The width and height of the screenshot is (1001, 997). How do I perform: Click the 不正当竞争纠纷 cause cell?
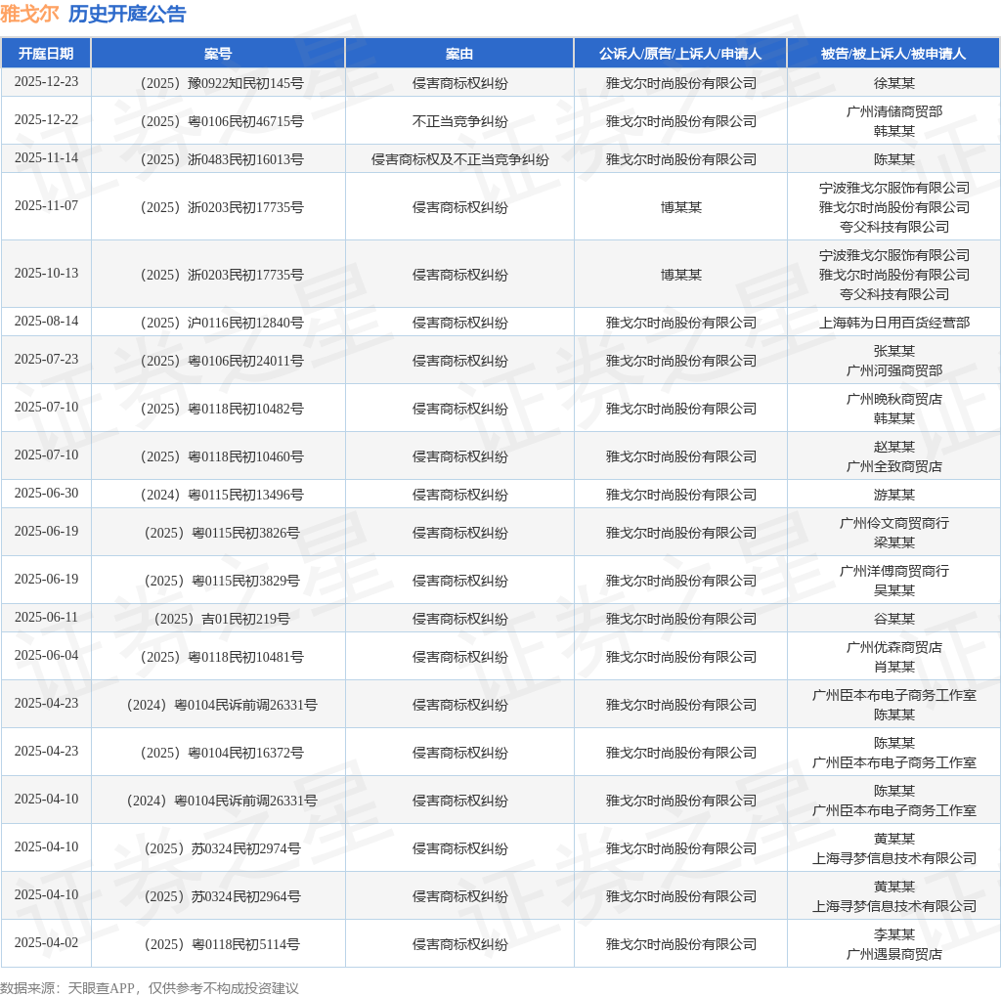[x=459, y=121]
